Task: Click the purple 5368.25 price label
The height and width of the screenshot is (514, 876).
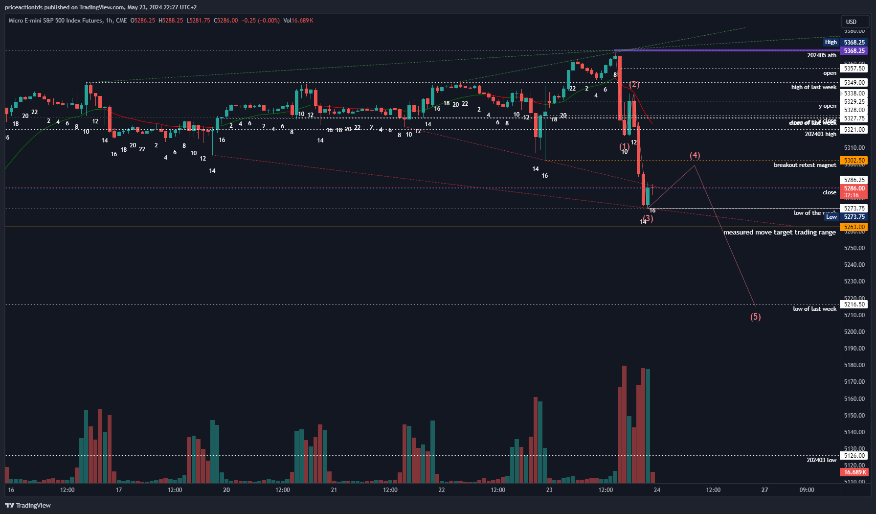Action: point(854,50)
